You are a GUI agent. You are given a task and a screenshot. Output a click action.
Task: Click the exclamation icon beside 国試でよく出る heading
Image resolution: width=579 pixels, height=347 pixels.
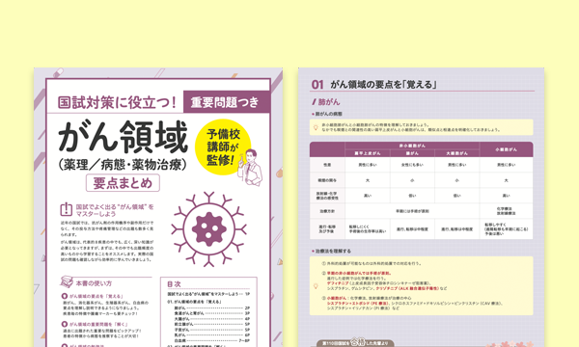pos(66,209)
